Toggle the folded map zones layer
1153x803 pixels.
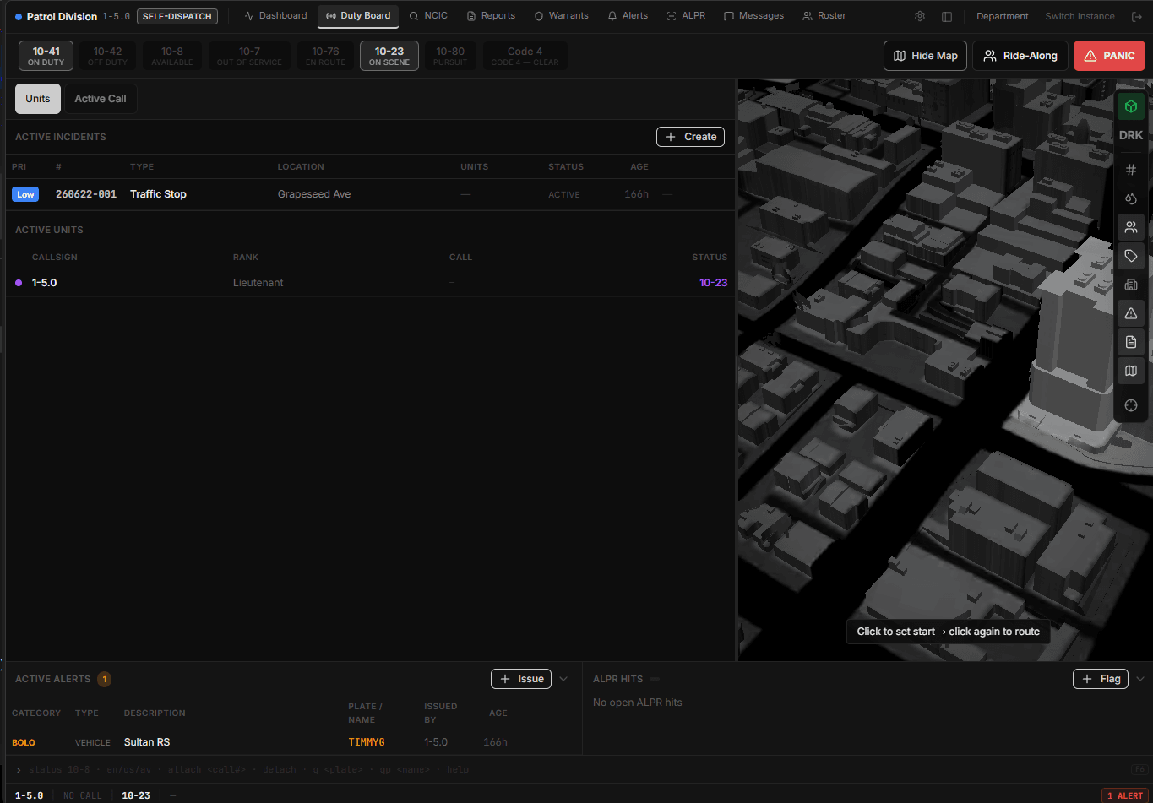[x=1131, y=371]
